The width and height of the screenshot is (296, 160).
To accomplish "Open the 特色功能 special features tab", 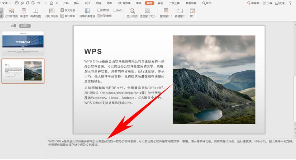I will (x=191, y=3).
